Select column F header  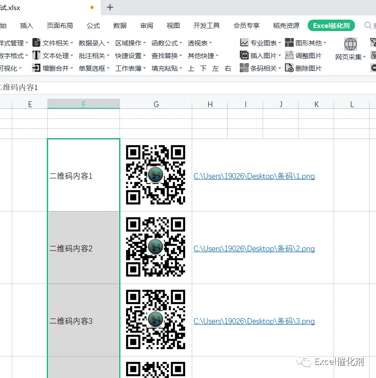tap(84, 104)
